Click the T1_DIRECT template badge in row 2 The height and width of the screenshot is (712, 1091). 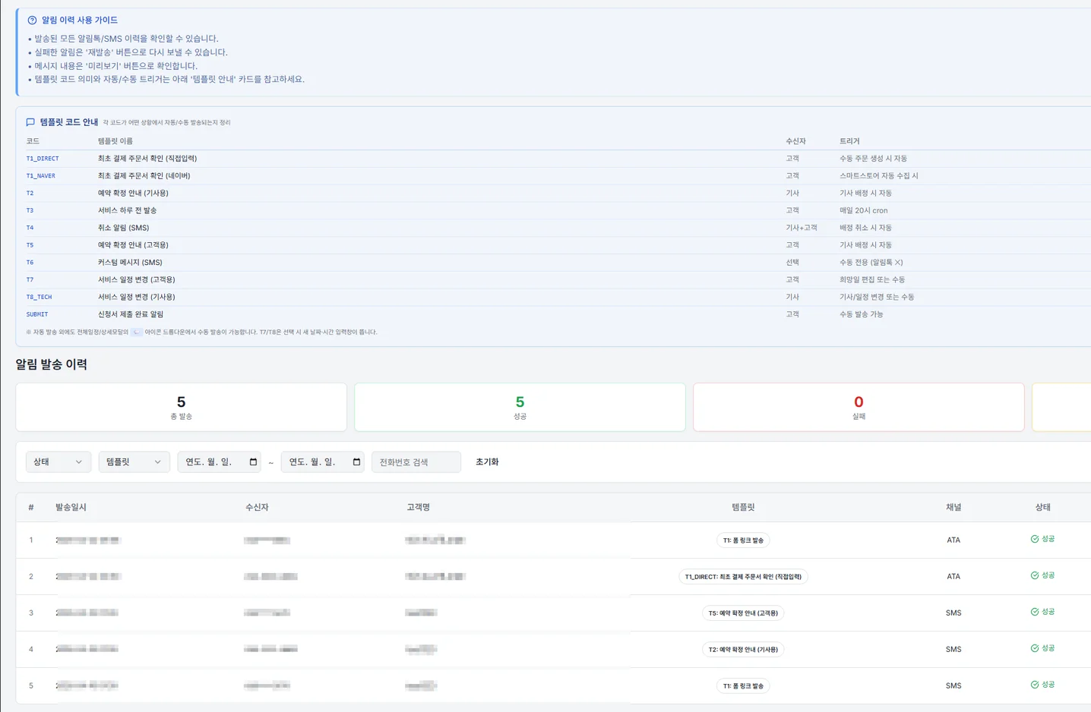click(x=743, y=577)
